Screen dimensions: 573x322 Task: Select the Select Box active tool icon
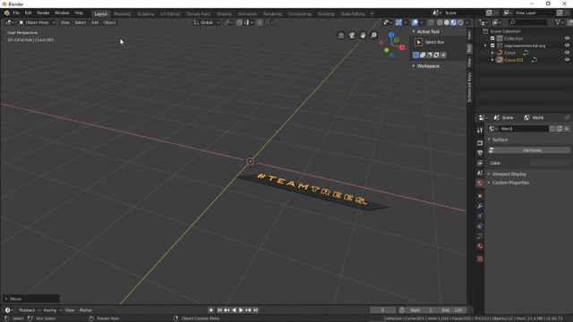418,42
